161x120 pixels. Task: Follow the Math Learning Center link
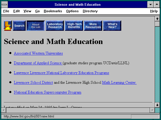119,82
